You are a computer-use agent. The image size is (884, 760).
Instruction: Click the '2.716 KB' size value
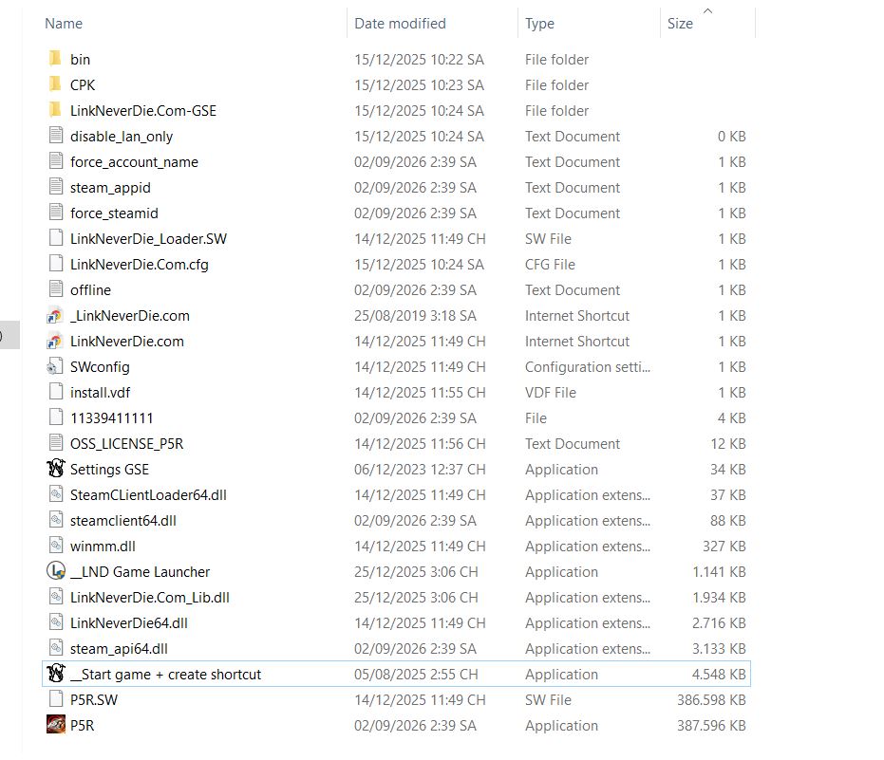coord(719,623)
